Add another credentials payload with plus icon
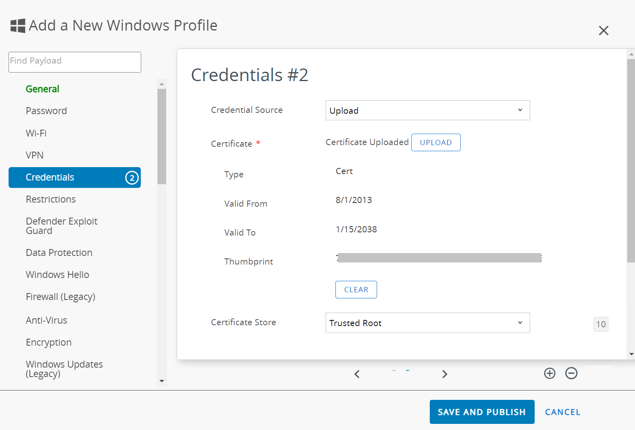This screenshot has width=635, height=430. (x=550, y=373)
